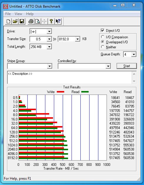Expand the Drive dropdown showing [-e-]

tap(41, 32)
